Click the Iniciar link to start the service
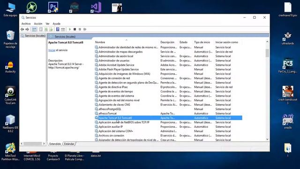Viewport: 300px width, 169px height. [52, 50]
